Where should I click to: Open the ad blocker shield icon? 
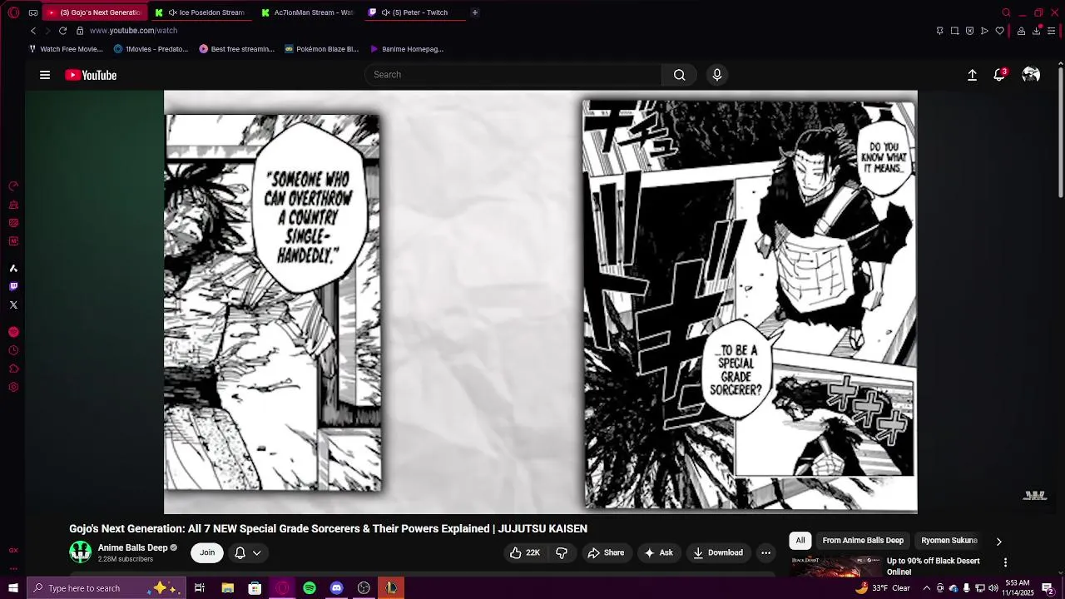click(x=969, y=31)
